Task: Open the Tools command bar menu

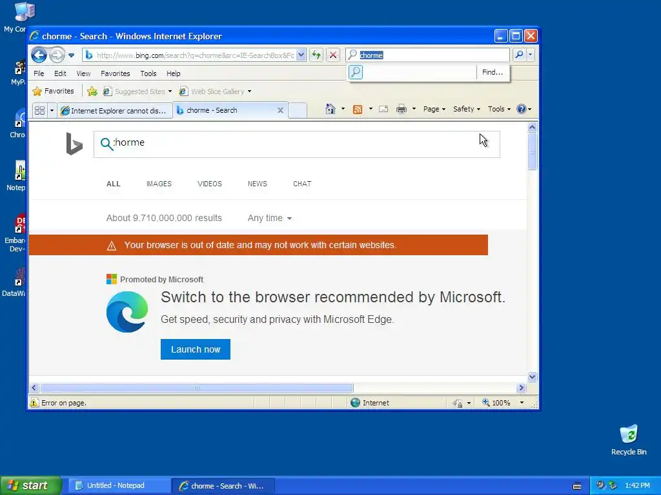Action: pos(499,109)
